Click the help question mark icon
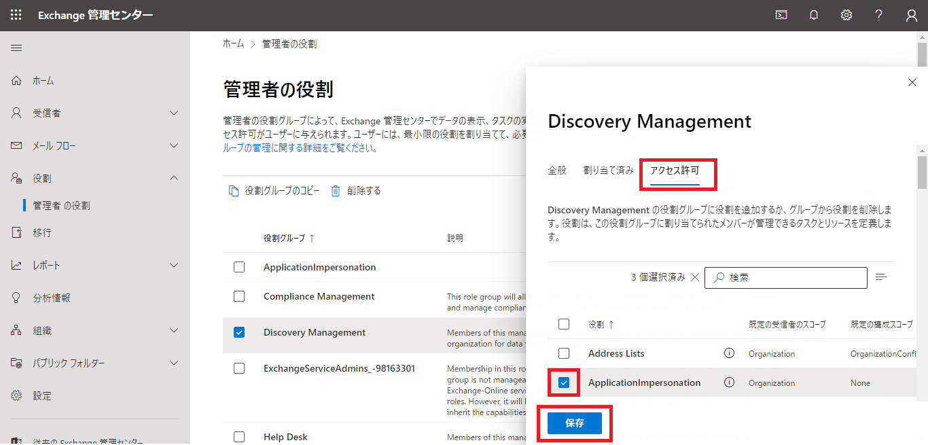Image resolution: width=928 pixels, height=445 pixels. click(879, 15)
